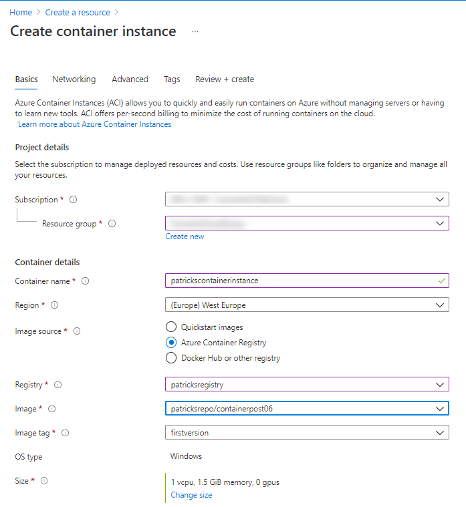Click the info icon next to Subscription

click(x=73, y=200)
